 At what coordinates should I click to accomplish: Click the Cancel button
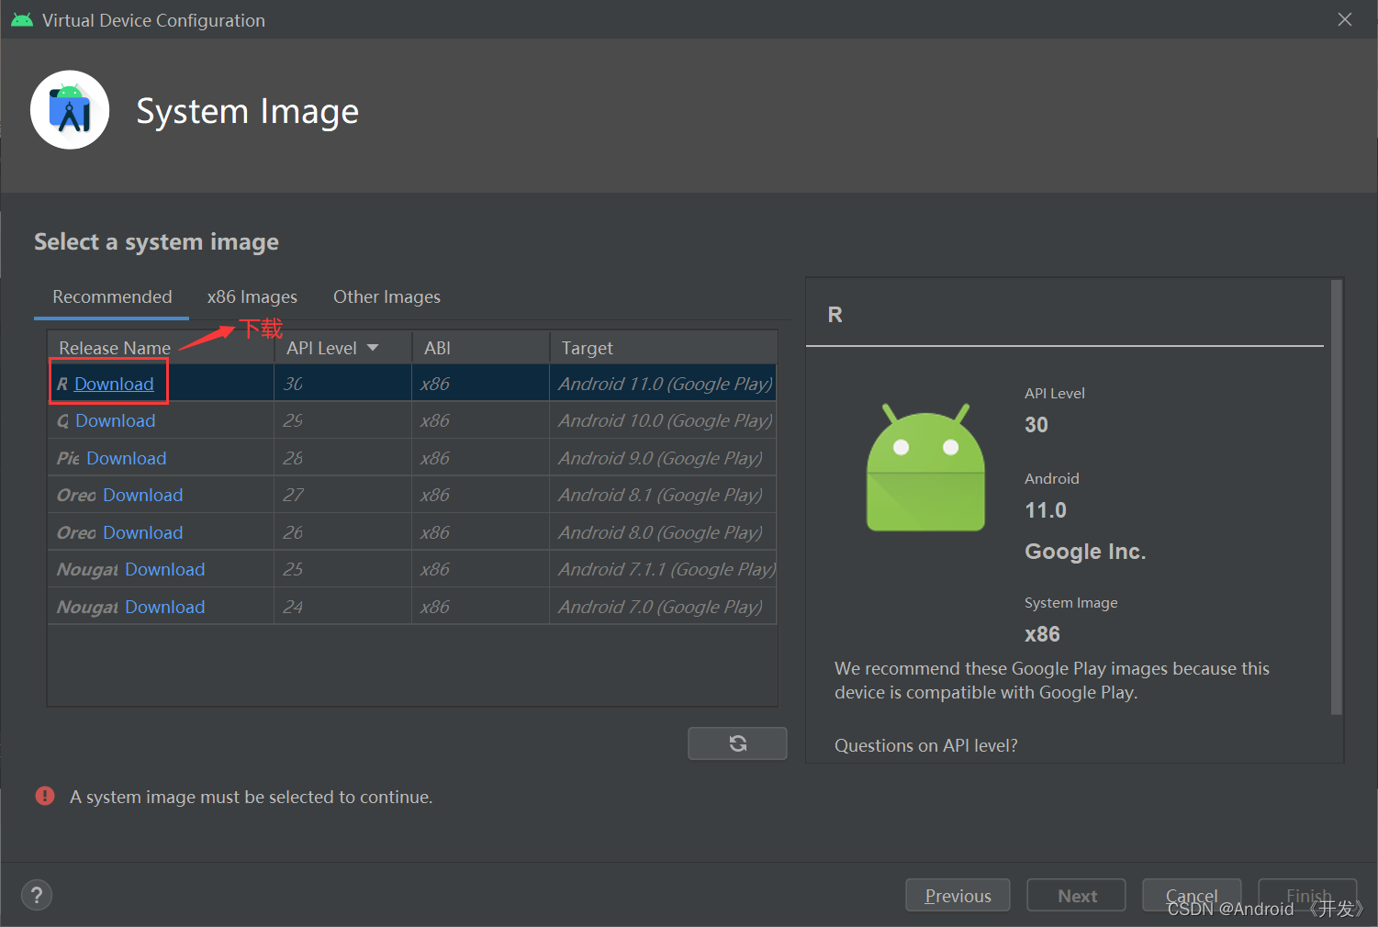click(x=1192, y=896)
